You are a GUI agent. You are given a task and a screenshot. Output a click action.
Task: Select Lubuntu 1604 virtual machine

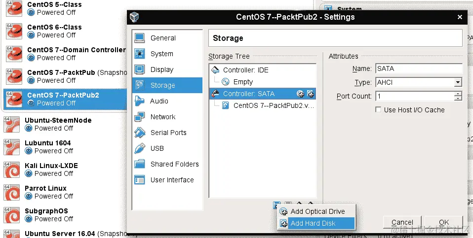[x=65, y=147]
